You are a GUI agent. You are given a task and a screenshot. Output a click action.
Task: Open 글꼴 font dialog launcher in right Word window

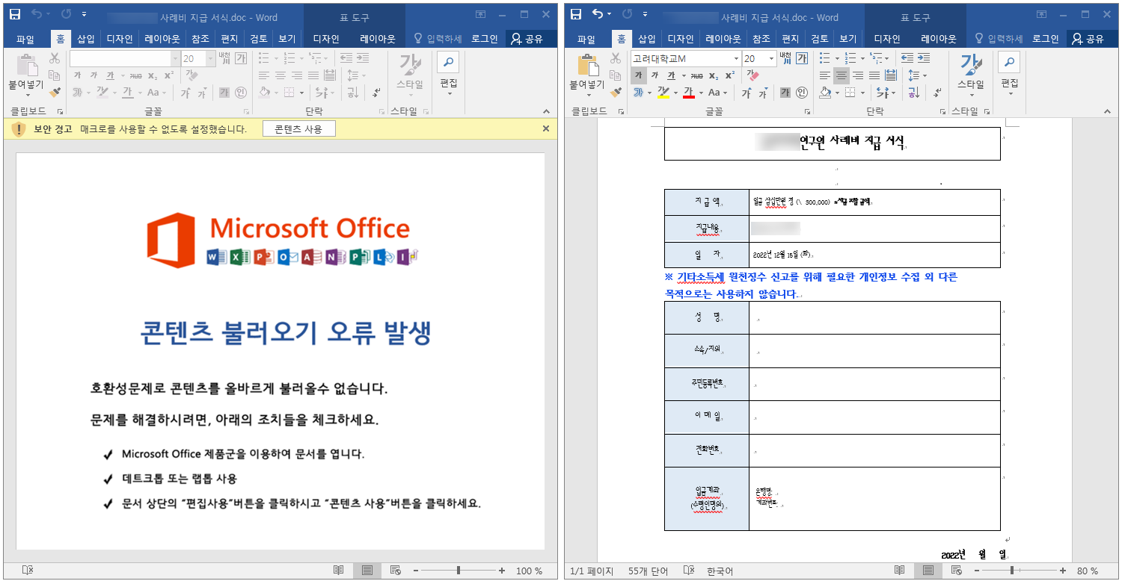pyautogui.click(x=807, y=111)
